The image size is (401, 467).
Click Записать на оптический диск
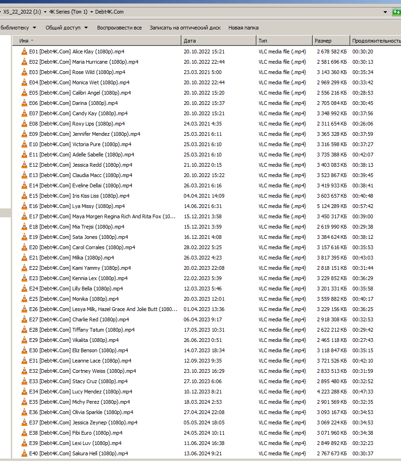click(x=185, y=28)
